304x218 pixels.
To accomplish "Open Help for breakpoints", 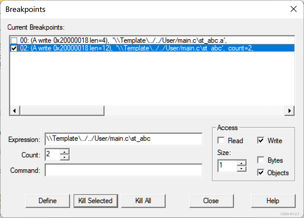I will tap(273, 201).
